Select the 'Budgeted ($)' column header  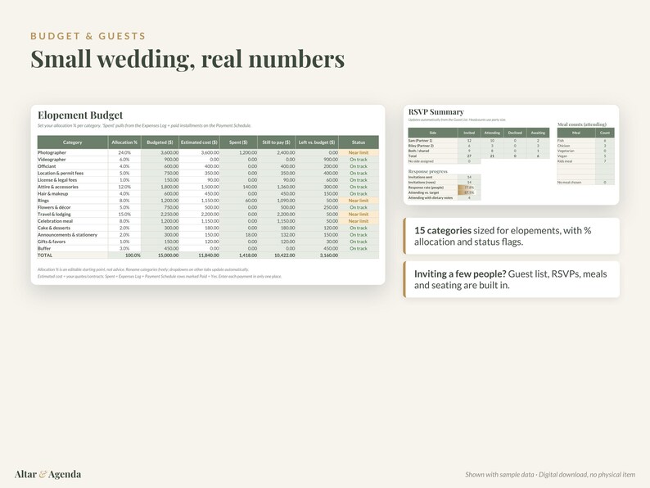pyautogui.click(x=160, y=142)
